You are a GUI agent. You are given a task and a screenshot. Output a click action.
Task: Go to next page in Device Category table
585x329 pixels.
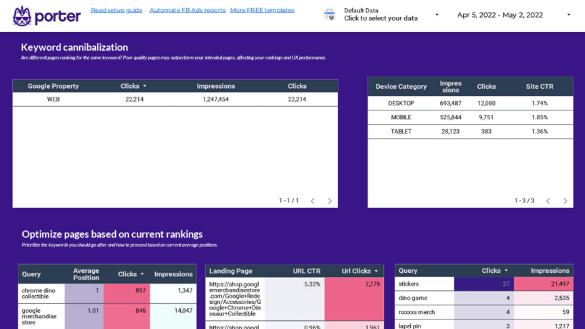pyautogui.click(x=565, y=201)
